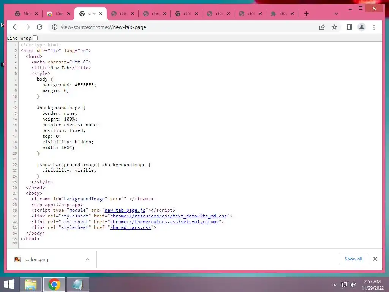Click the colors.png file icon
Screen dimensions: 389x292
[17, 259]
